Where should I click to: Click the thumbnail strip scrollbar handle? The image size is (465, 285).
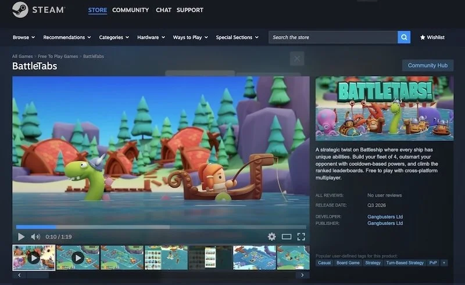point(37,275)
